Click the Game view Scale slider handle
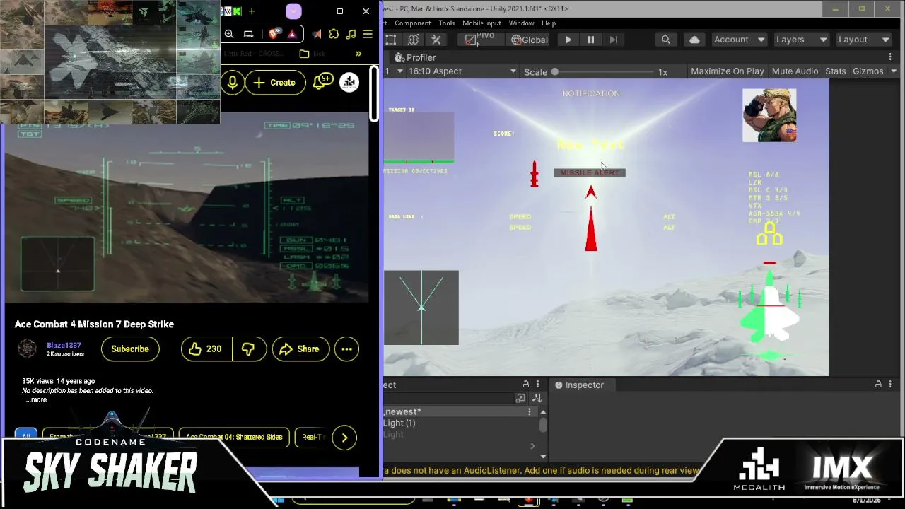 pos(555,71)
